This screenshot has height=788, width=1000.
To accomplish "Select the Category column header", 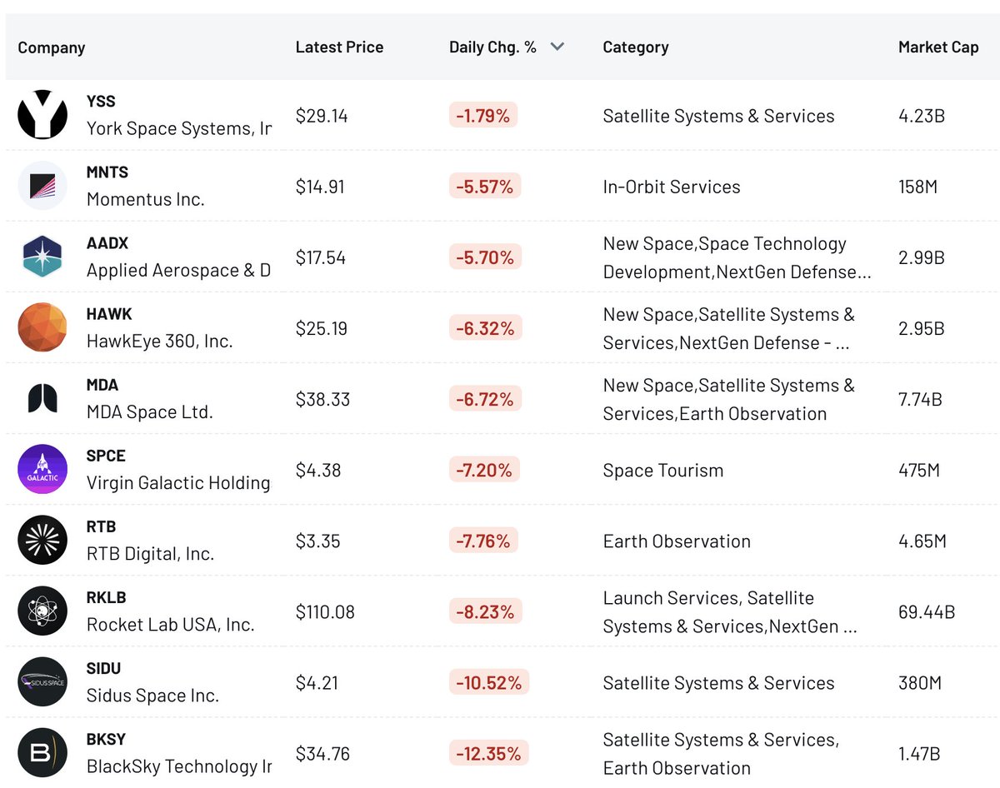I will click(635, 47).
